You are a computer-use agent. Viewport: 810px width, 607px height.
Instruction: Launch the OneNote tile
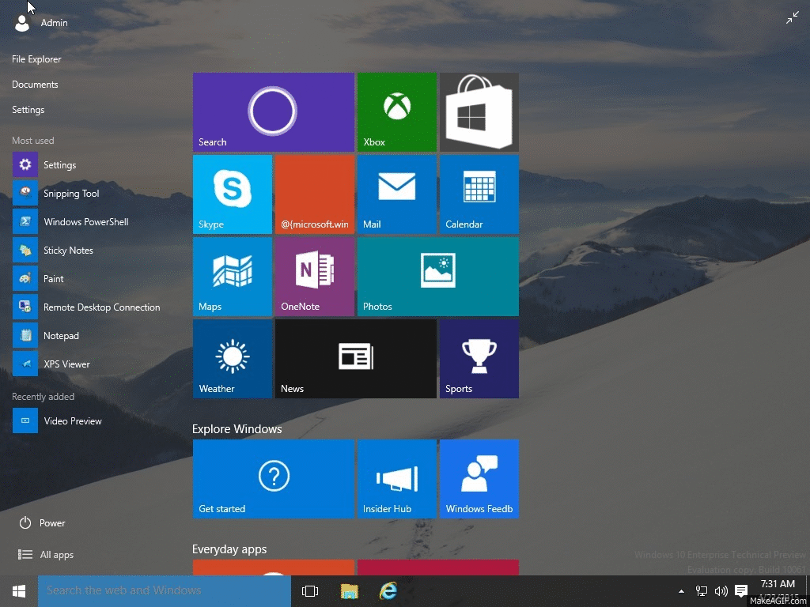pos(314,277)
